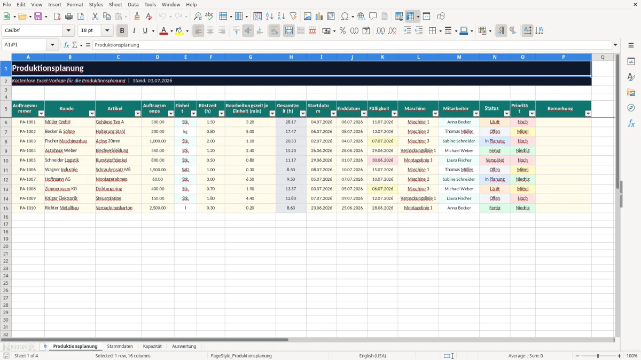Toggle Align Left

point(199,31)
